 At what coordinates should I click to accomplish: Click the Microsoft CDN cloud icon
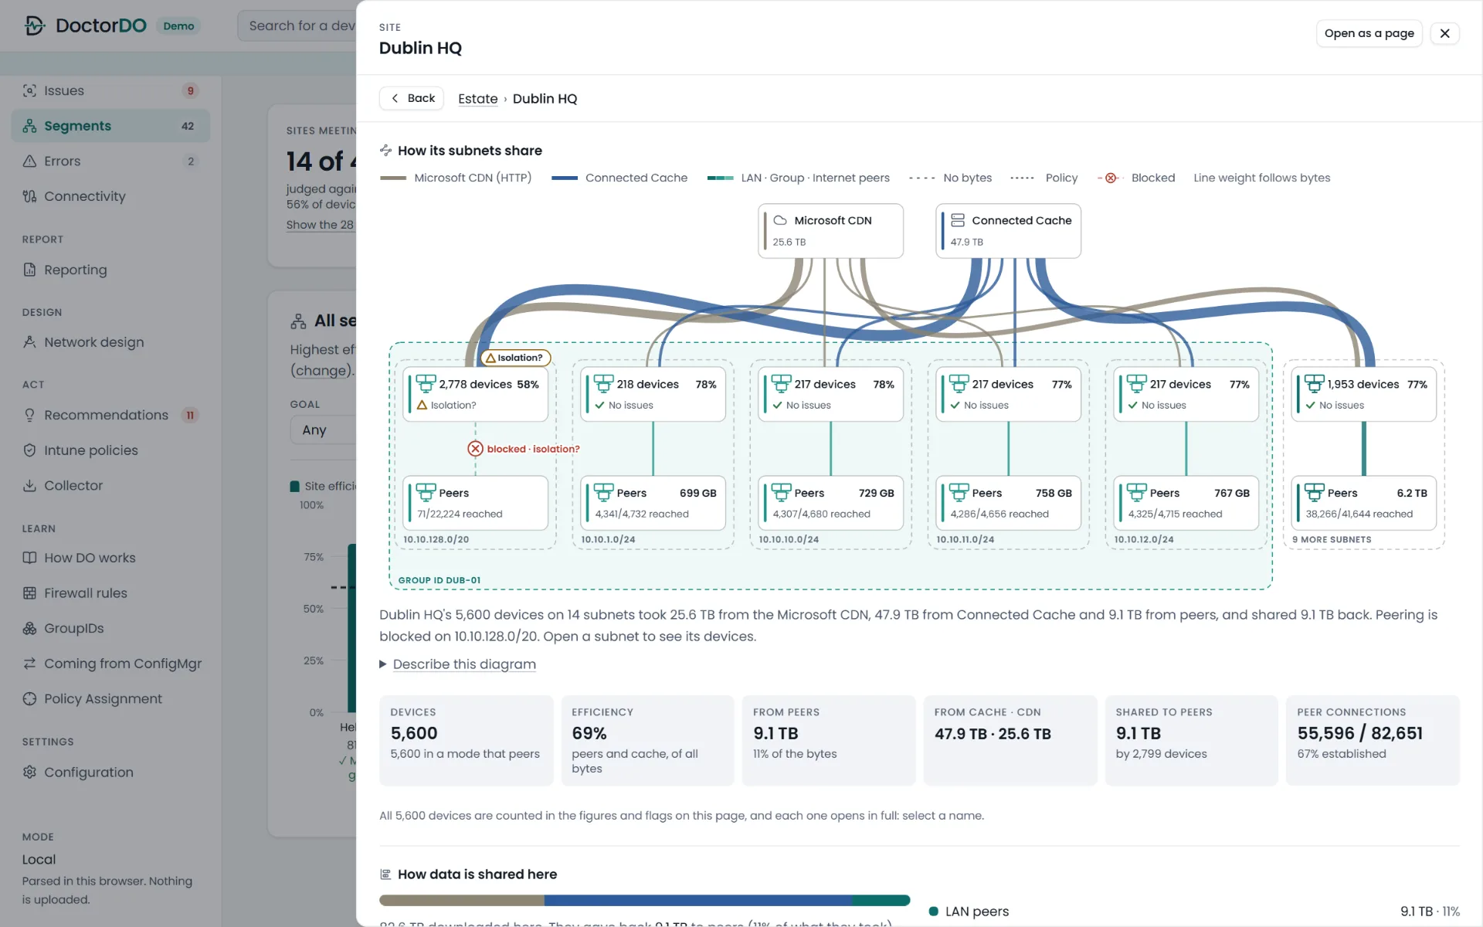click(780, 220)
